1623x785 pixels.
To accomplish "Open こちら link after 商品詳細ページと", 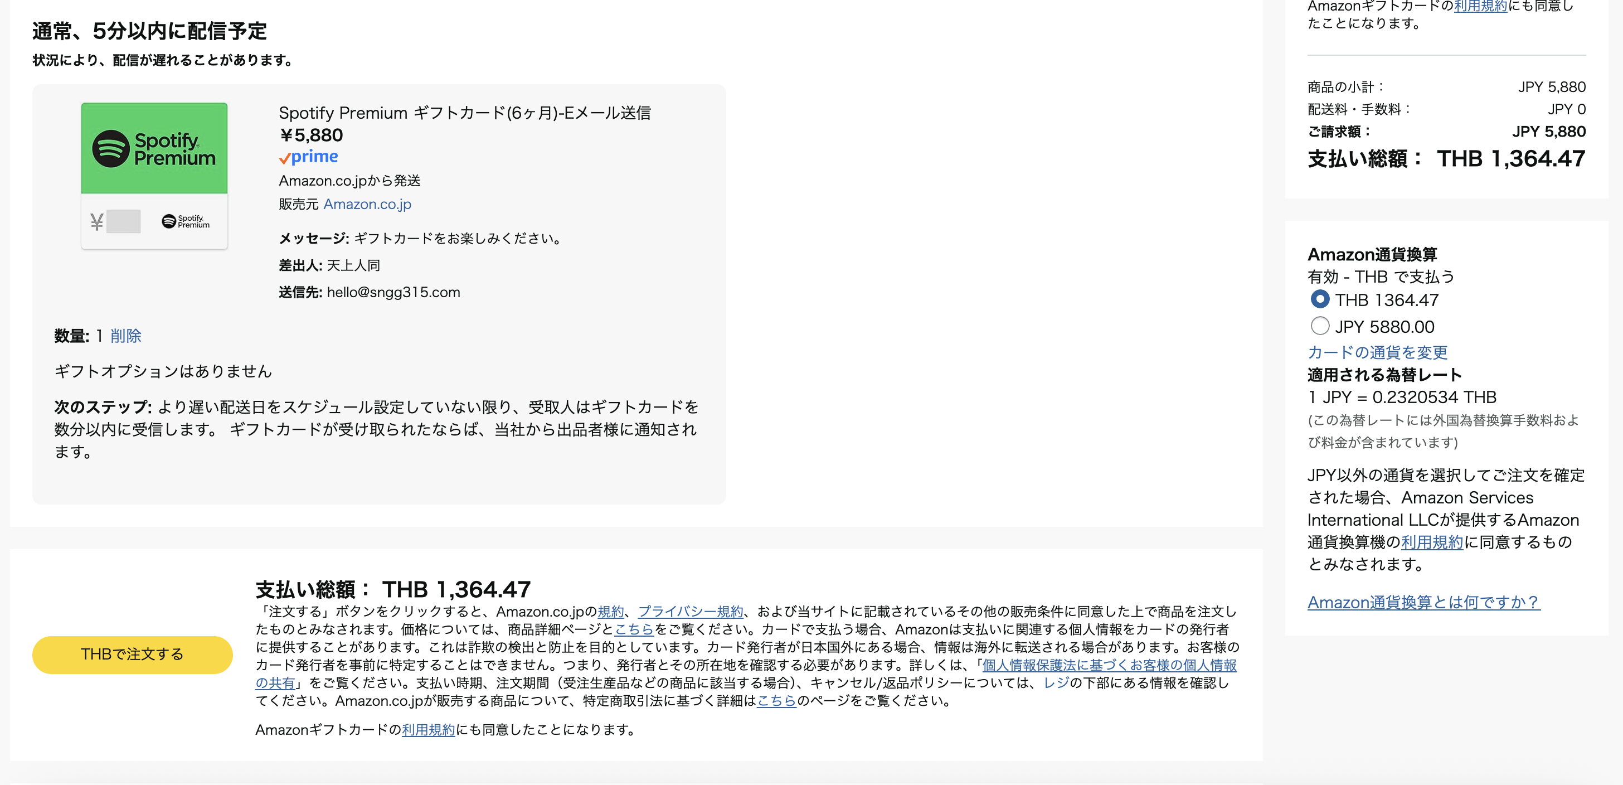I will [634, 629].
